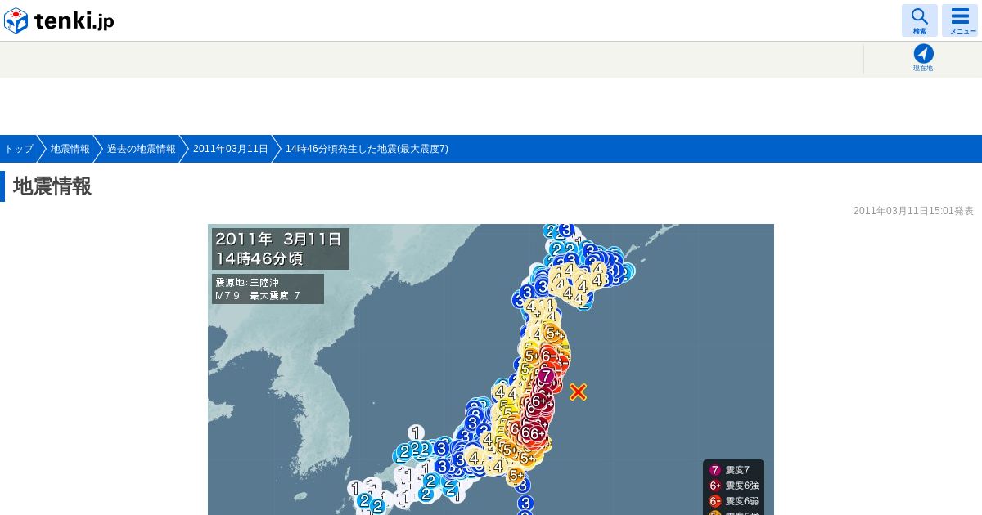Go to トップ breadcrumb
The height and width of the screenshot is (515, 982).
(19, 149)
